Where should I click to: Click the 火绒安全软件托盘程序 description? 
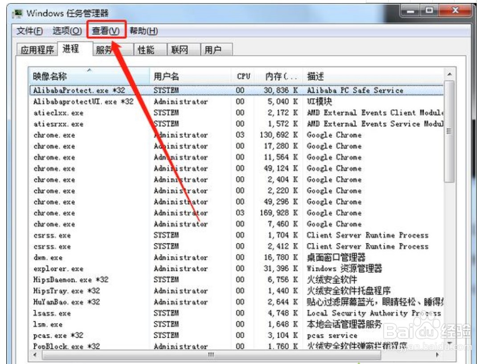click(x=348, y=291)
